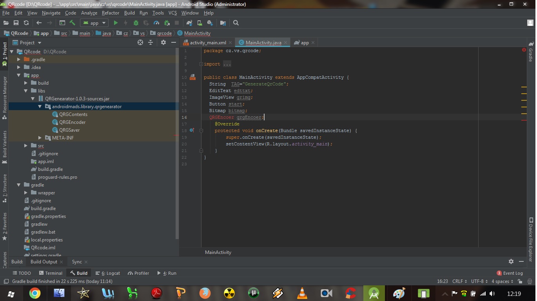Click the Save All floppy icon

[x=16, y=23]
